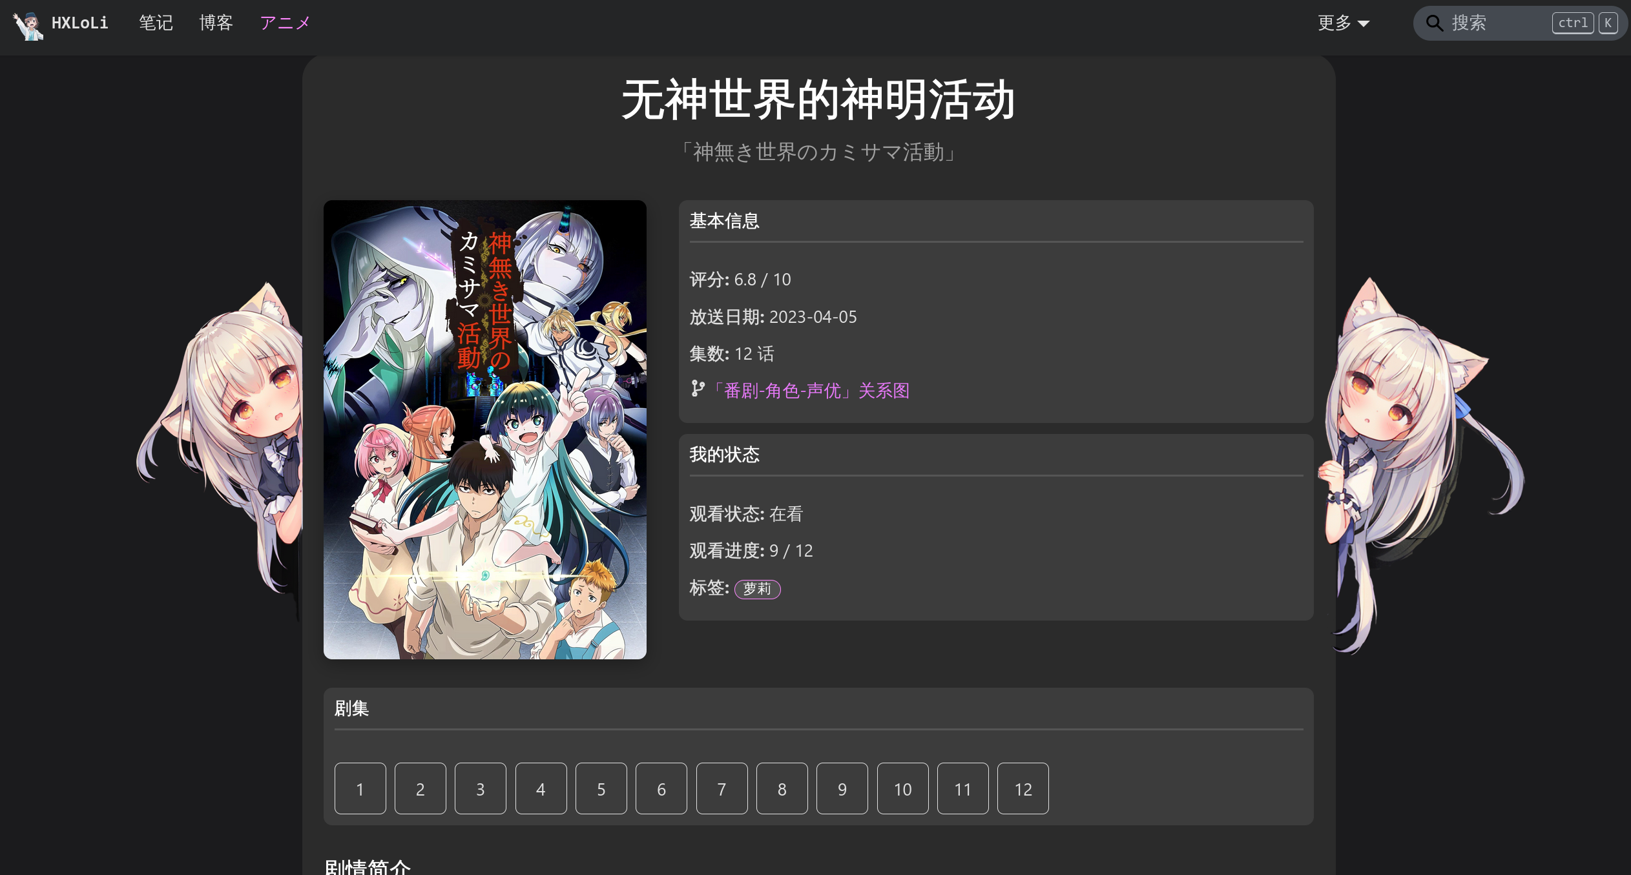Image resolution: width=1631 pixels, height=875 pixels.
Task: Open the 笔记 navigation item
Action: click(156, 23)
